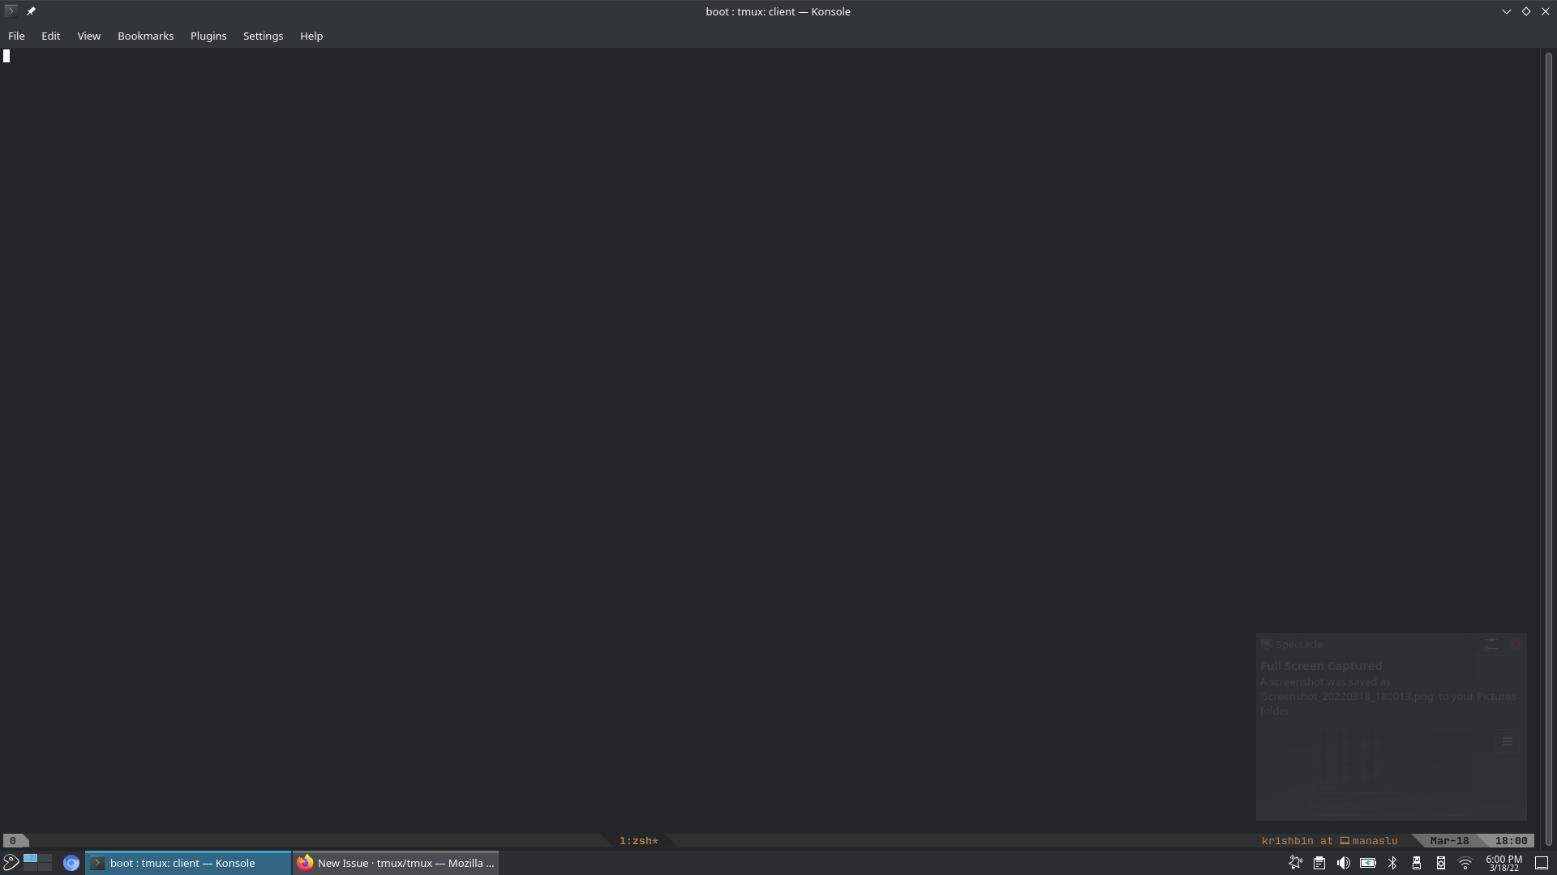1557x875 pixels.
Task: Minimize the Konsole window
Action: click(1506, 11)
